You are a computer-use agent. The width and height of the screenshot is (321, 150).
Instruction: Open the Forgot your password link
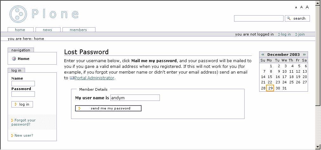pyautogui.click(x=23, y=122)
